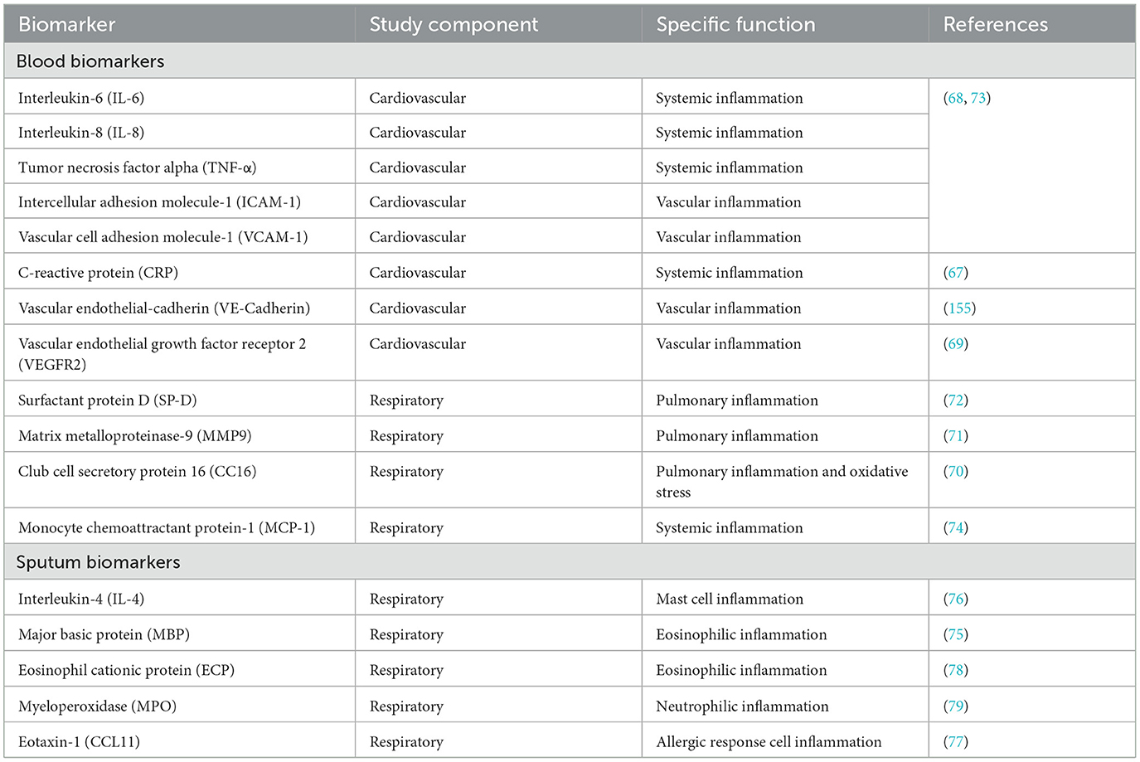Click Eosinophilic inflammation in Major basic protein row
Image resolution: width=1140 pixels, height=762 pixels.
click(x=741, y=635)
